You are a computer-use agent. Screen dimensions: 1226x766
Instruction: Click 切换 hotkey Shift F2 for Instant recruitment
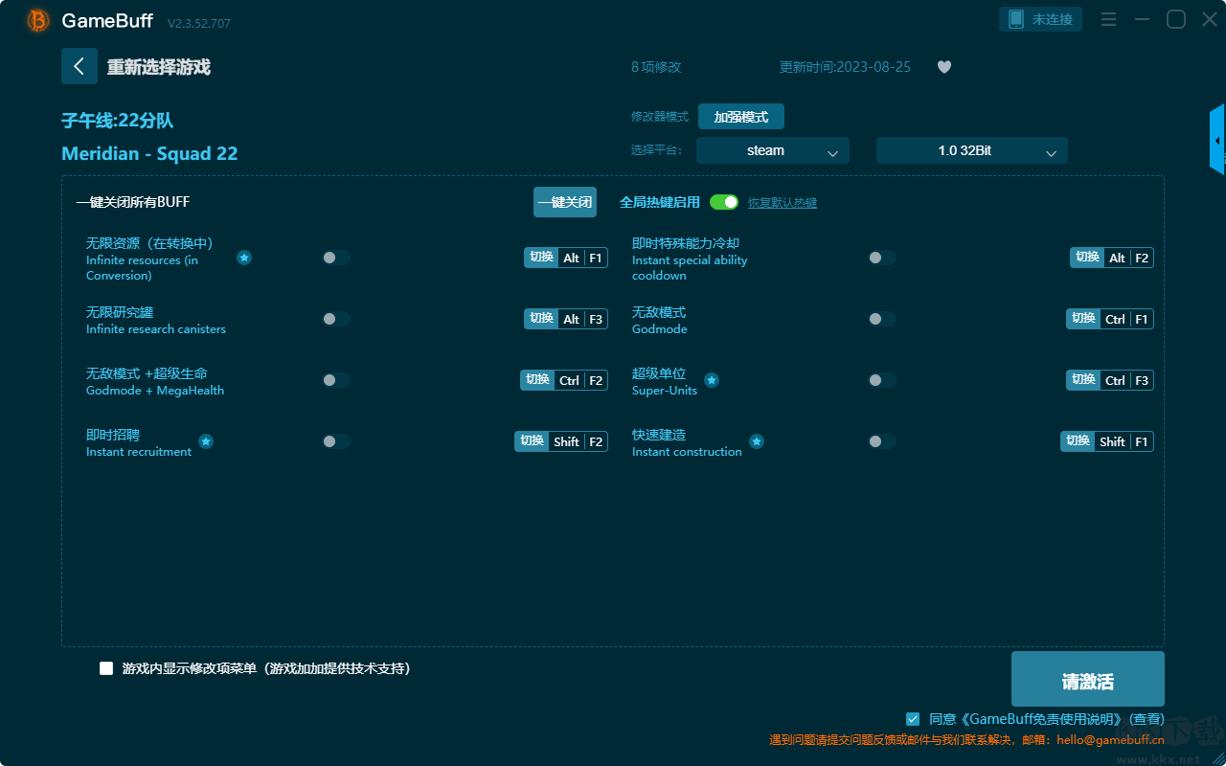(561, 441)
